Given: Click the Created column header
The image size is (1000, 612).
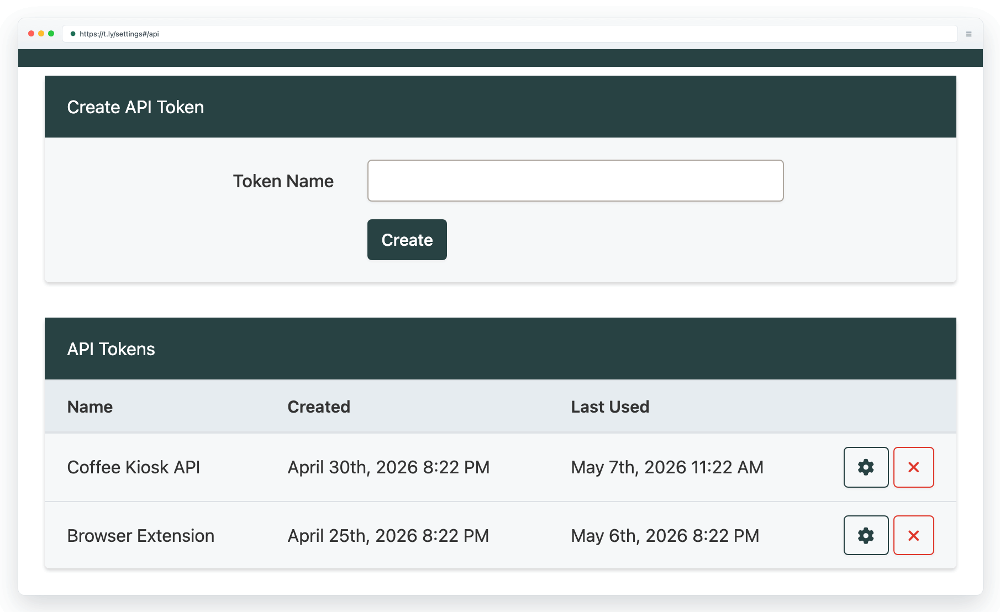Looking at the screenshot, I should click(x=319, y=407).
